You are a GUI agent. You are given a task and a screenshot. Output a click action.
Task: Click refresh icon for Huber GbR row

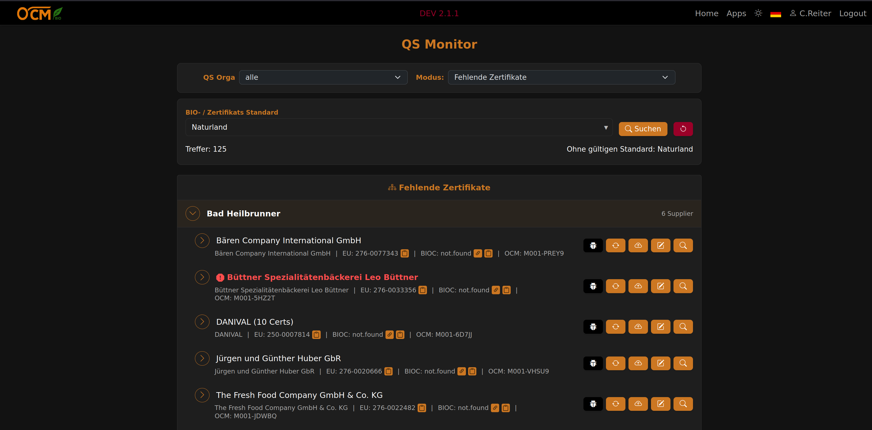click(615, 363)
